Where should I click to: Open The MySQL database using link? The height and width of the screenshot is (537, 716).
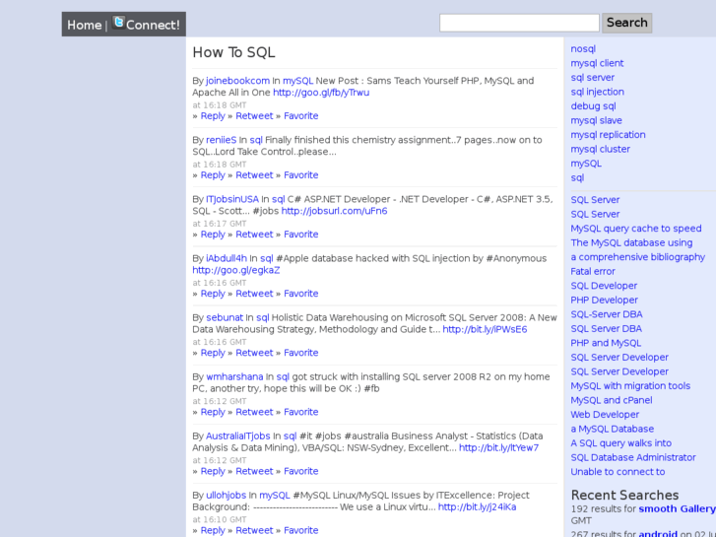tap(631, 242)
